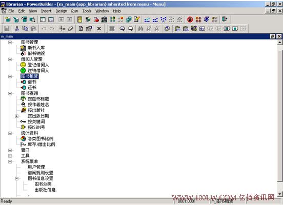Click the Delete X toolbar icon

[x=99, y=29]
